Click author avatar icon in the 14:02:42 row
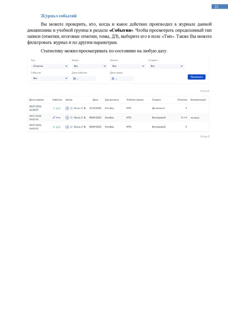The height and width of the screenshot is (323, 228). click(x=67, y=127)
